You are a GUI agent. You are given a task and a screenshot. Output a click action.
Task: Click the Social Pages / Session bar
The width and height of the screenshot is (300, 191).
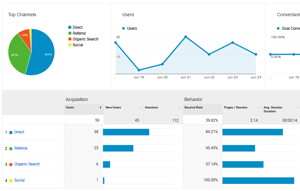258,180
